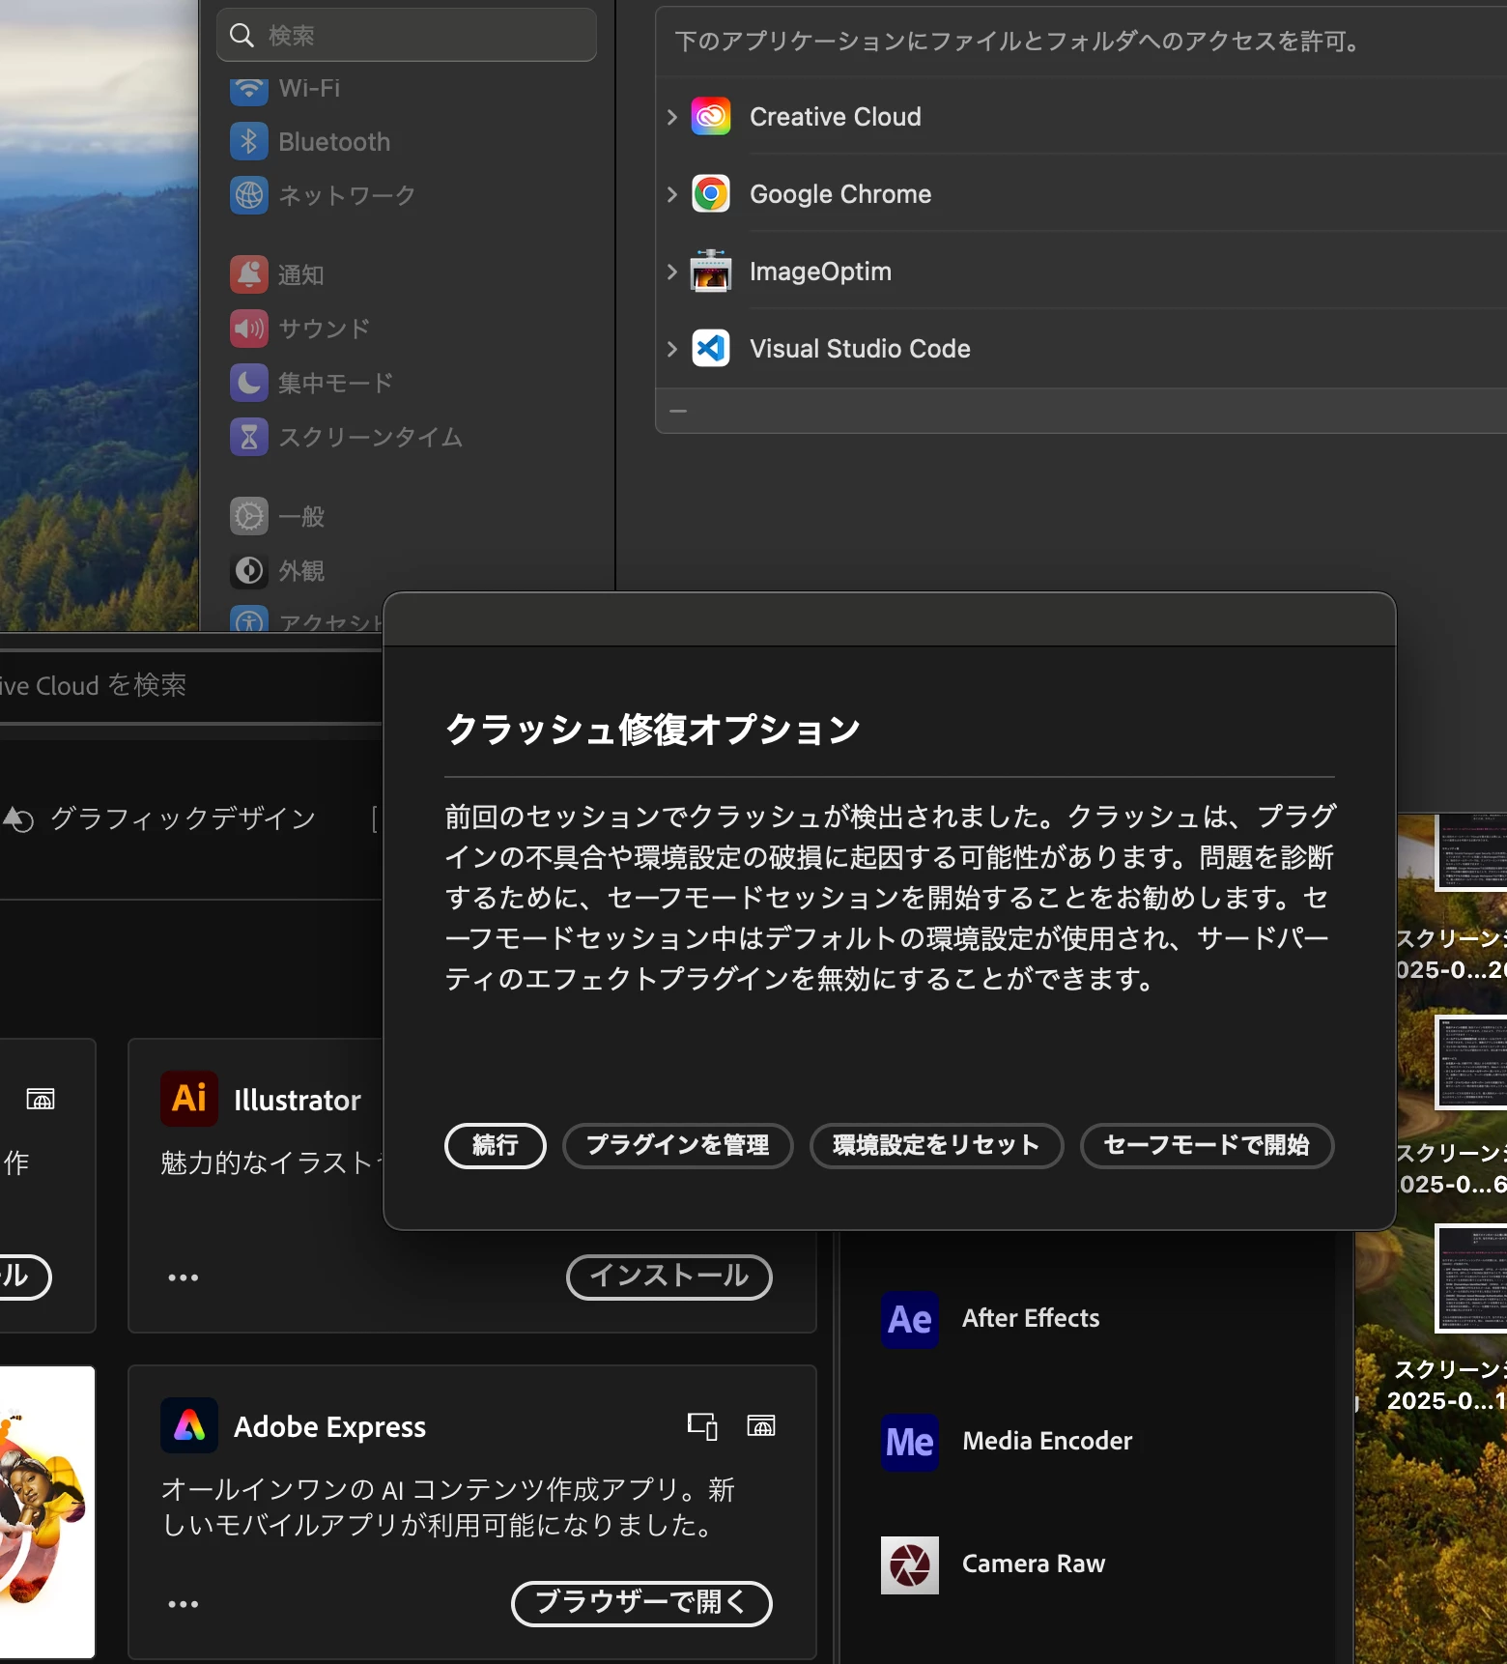Viewport: 1507px width, 1664px height.
Task: Select Bluetooth label in settings sidebar
Action: (x=334, y=142)
